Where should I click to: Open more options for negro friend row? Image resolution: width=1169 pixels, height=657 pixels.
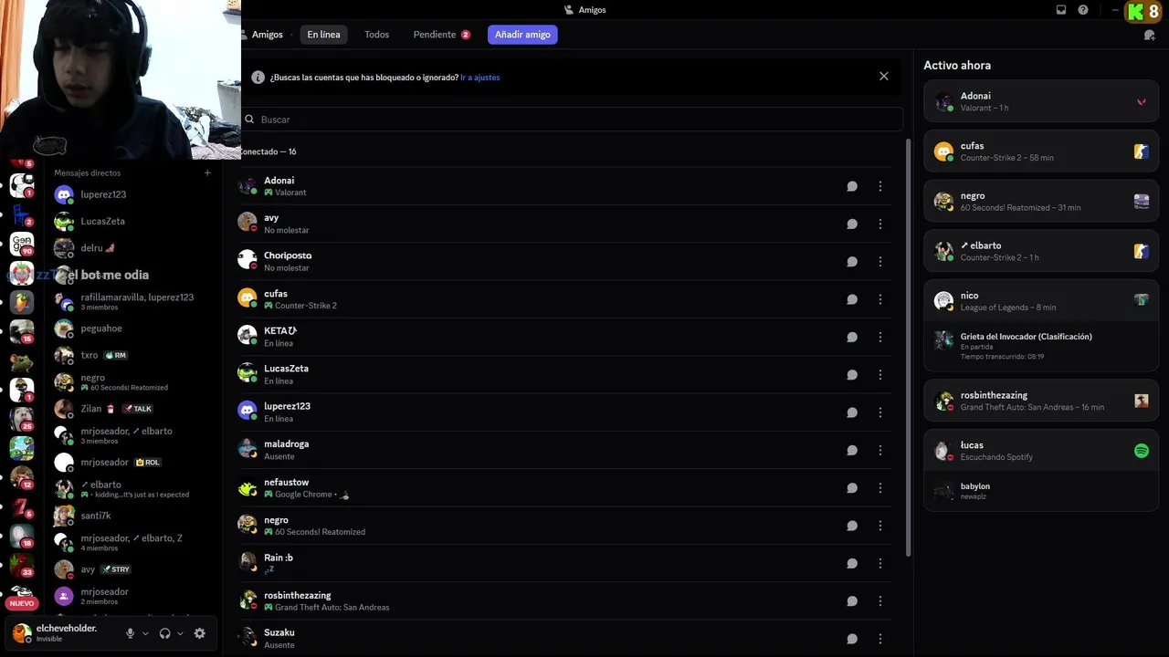point(880,526)
